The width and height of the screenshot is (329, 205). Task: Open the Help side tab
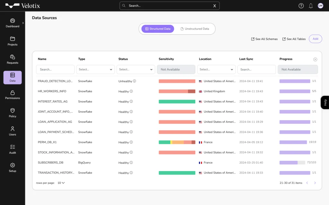pyautogui.click(x=325, y=102)
